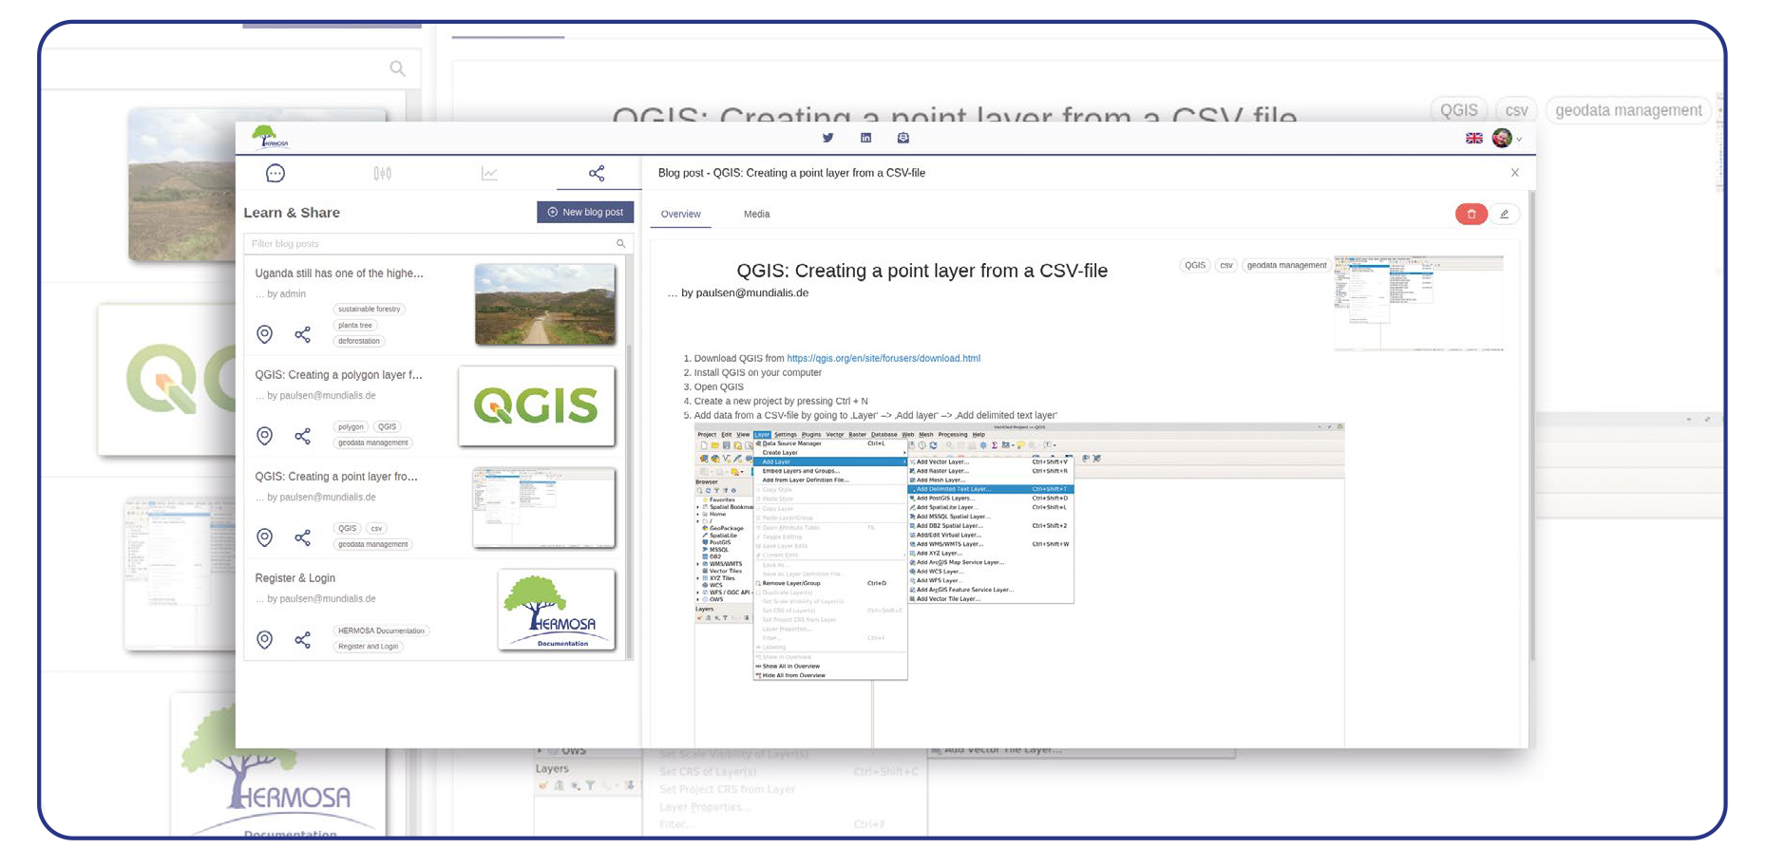The width and height of the screenshot is (1767, 867).
Task: Edit the blog post with pencil button
Action: 1504,215
